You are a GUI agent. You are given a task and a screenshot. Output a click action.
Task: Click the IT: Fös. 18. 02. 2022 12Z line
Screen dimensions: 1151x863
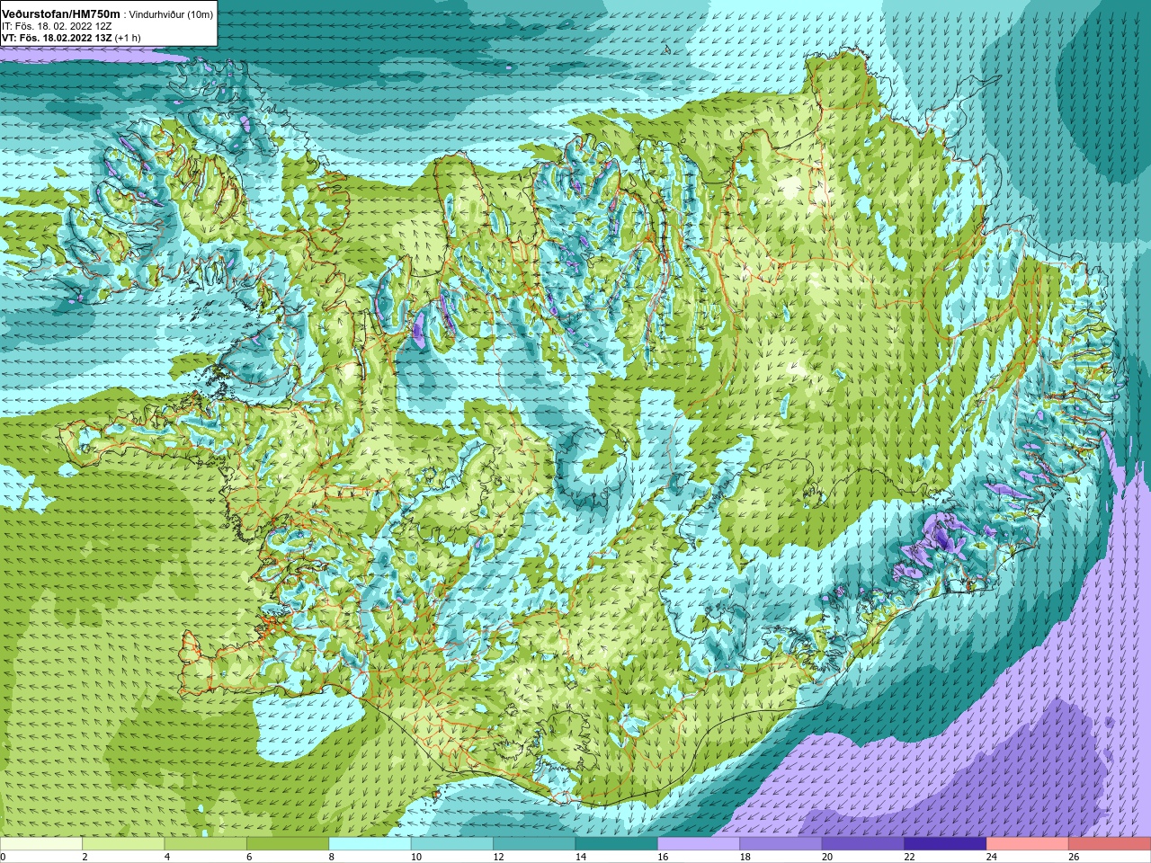coord(57,27)
